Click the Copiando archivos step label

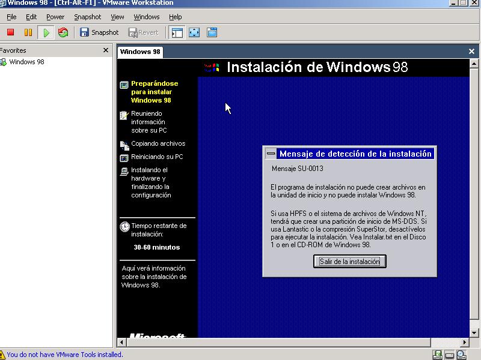coord(158,143)
